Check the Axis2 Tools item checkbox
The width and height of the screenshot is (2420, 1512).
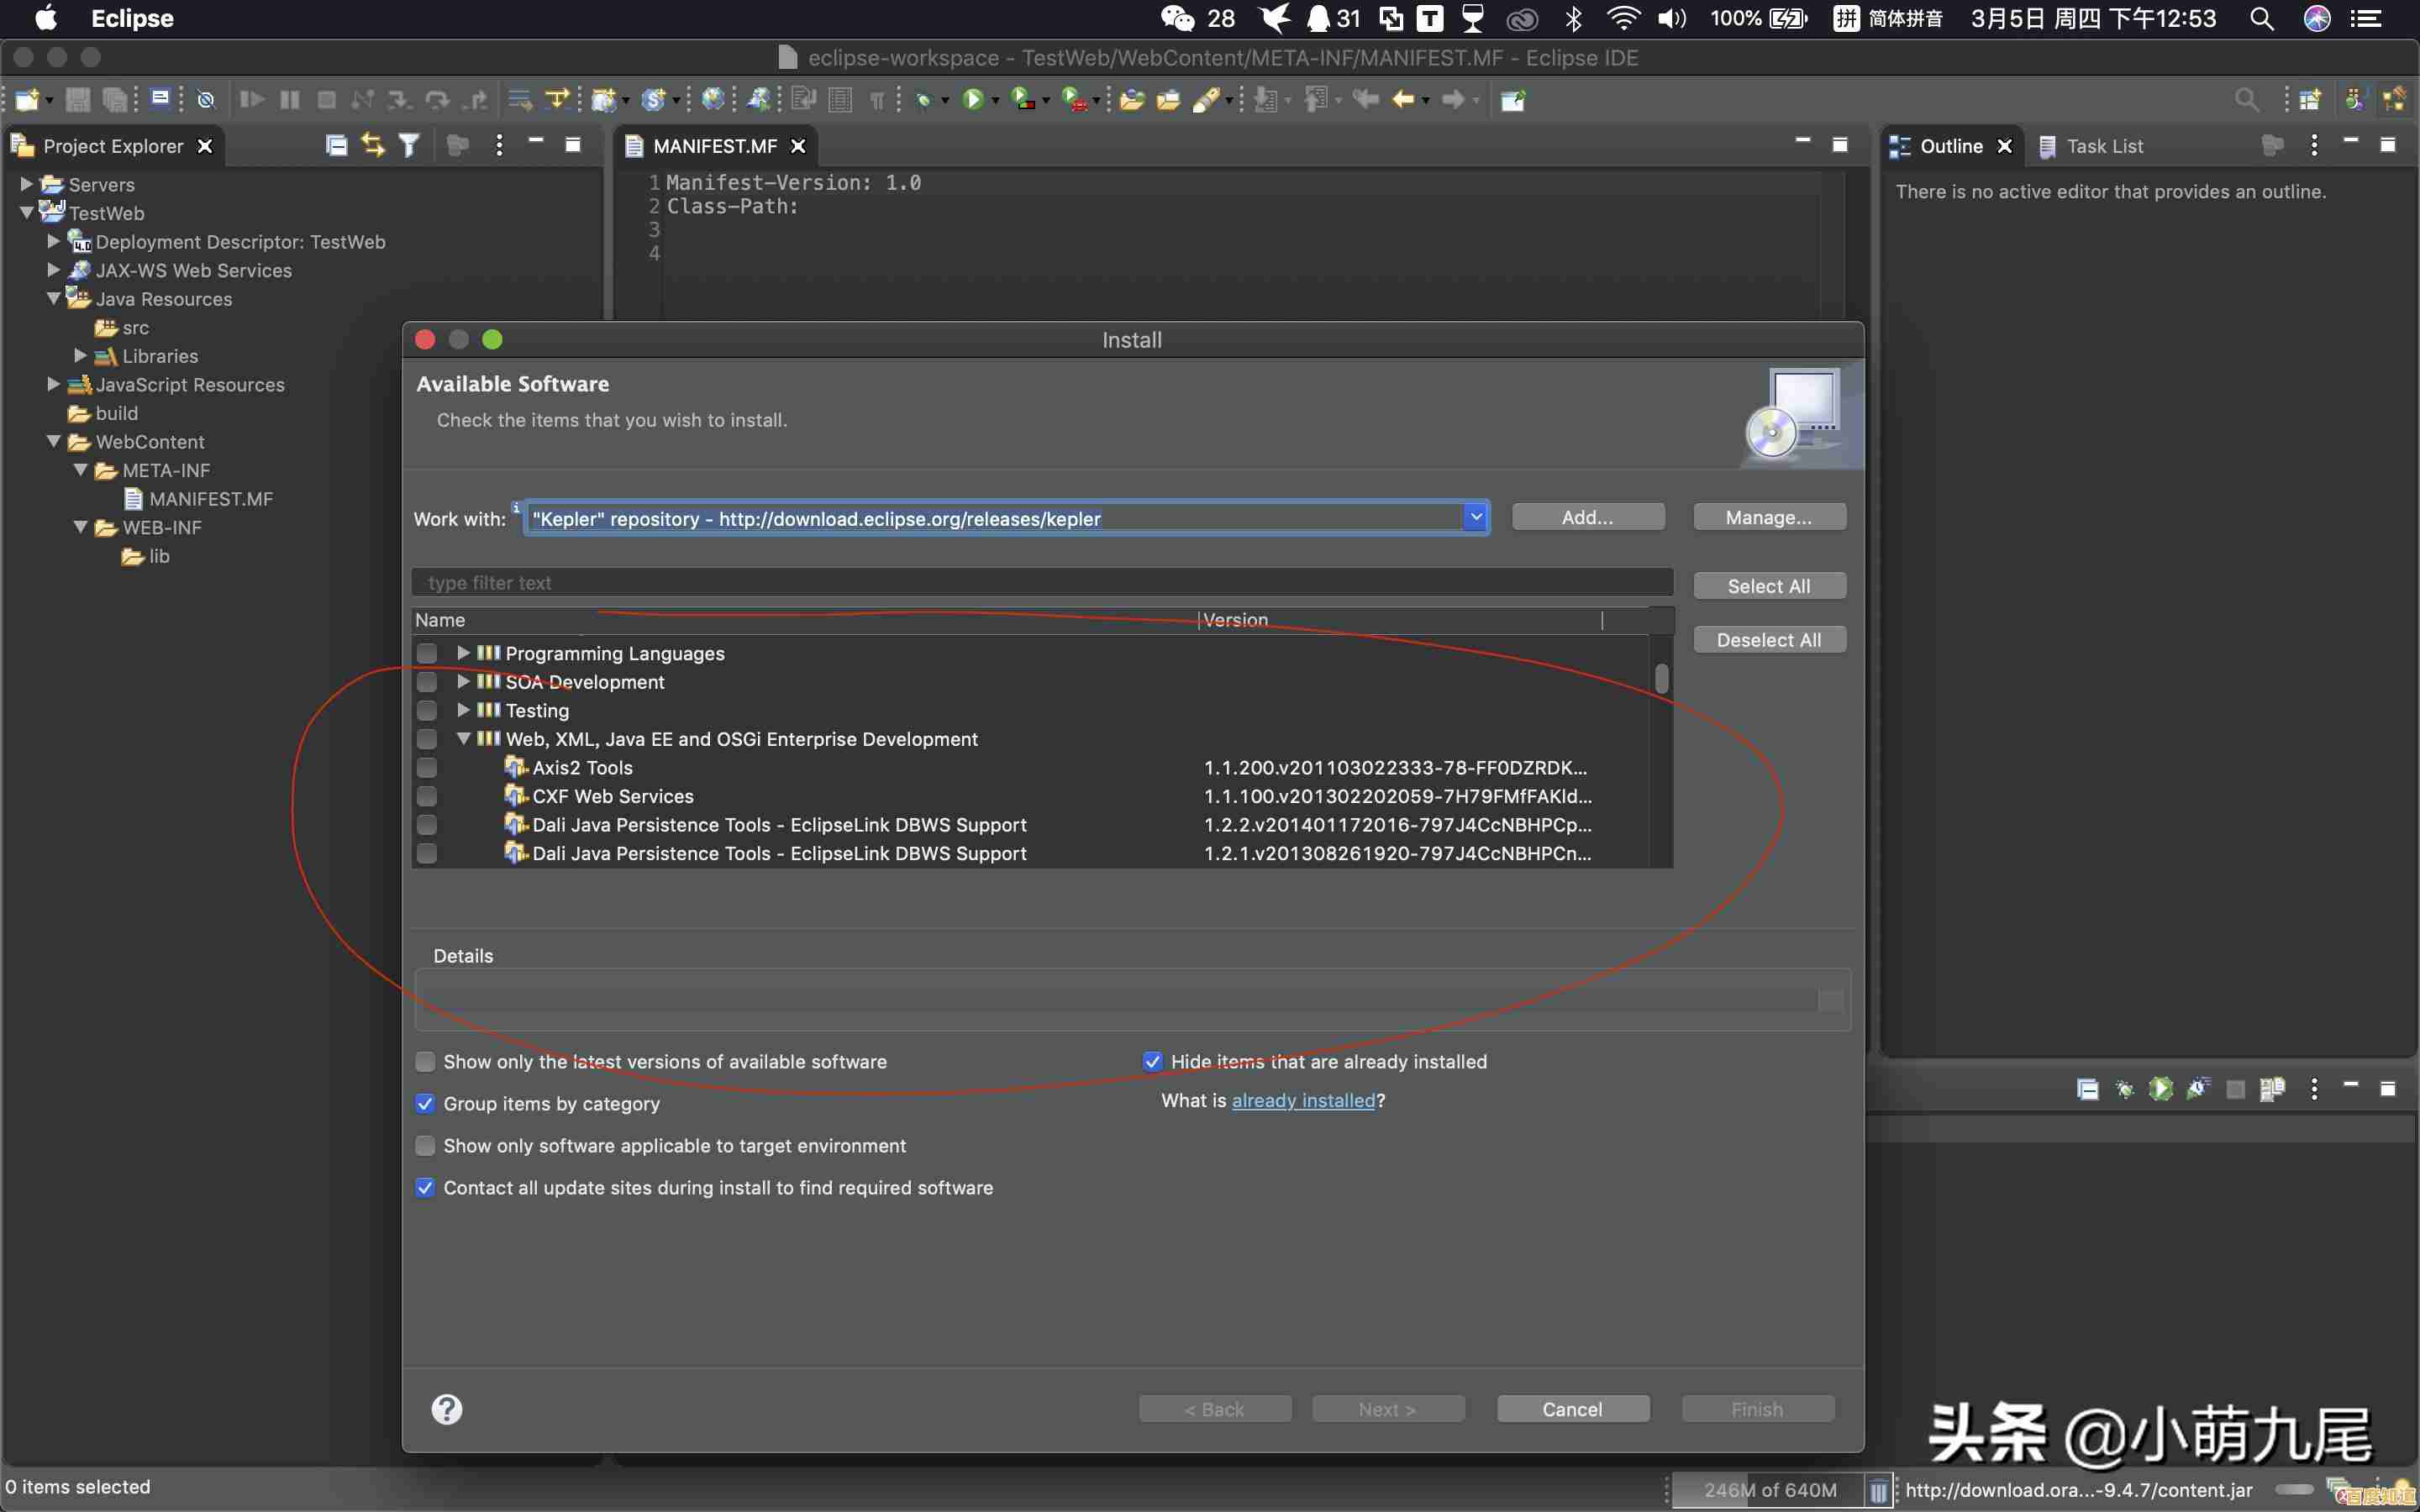coord(427,768)
